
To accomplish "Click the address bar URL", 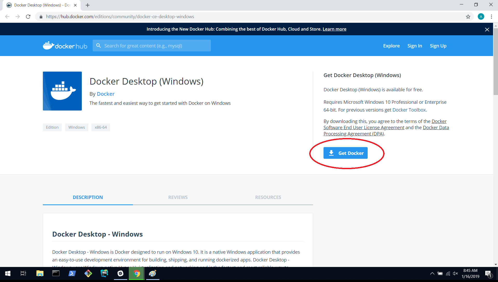I will click(x=120, y=17).
